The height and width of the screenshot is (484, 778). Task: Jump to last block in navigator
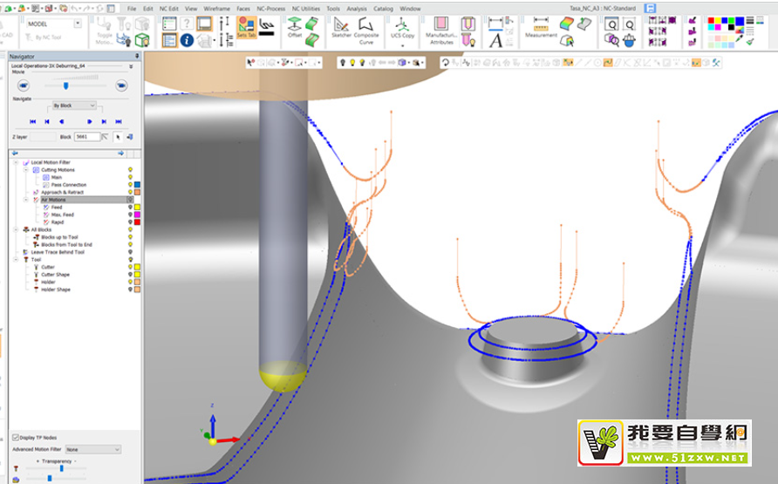pyautogui.click(x=119, y=121)
